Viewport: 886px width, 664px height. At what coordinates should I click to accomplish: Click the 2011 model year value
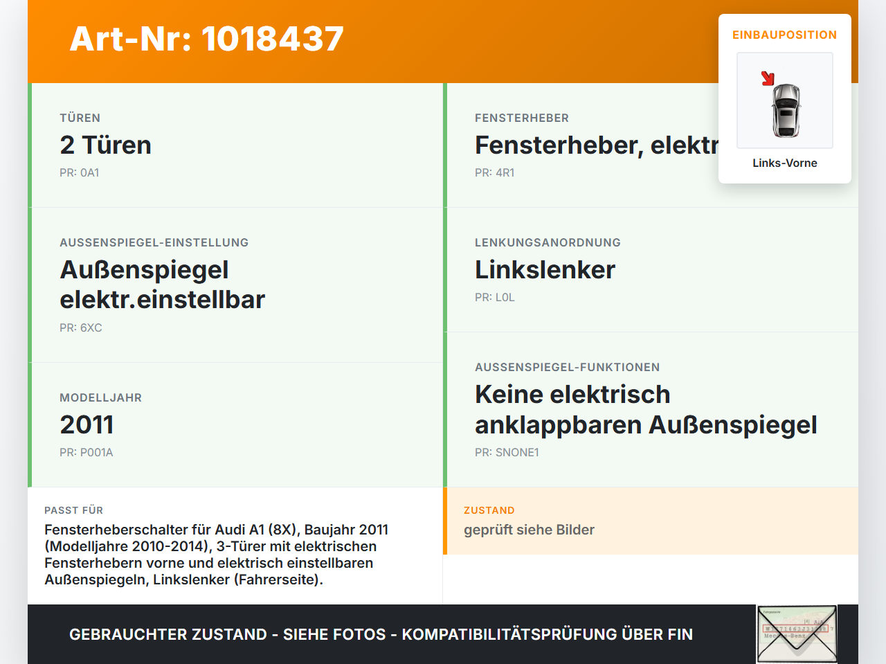tap(87, 424)
